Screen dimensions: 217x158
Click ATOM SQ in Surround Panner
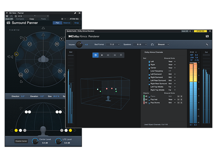(74, 19)
